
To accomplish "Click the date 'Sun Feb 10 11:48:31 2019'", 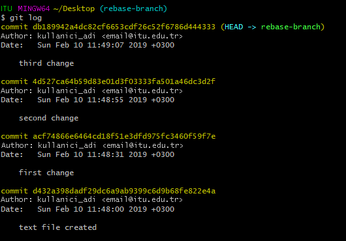I will (92, 154).
